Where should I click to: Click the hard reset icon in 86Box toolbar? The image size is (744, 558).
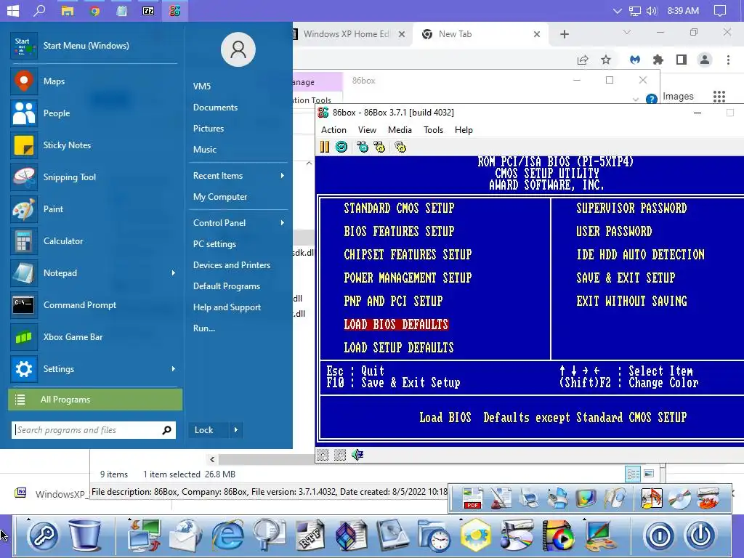coord(341,147)
